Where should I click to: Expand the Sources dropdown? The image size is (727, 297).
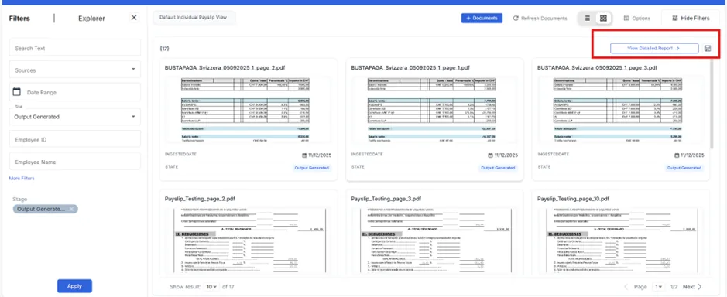click(x=75, y=70)
